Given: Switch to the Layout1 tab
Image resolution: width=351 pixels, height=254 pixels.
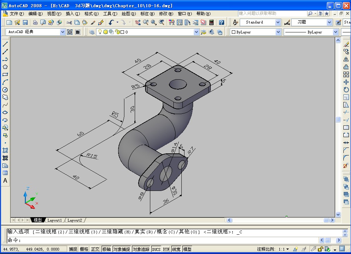Looking at the screenshot, I should (x=54, y=220).
